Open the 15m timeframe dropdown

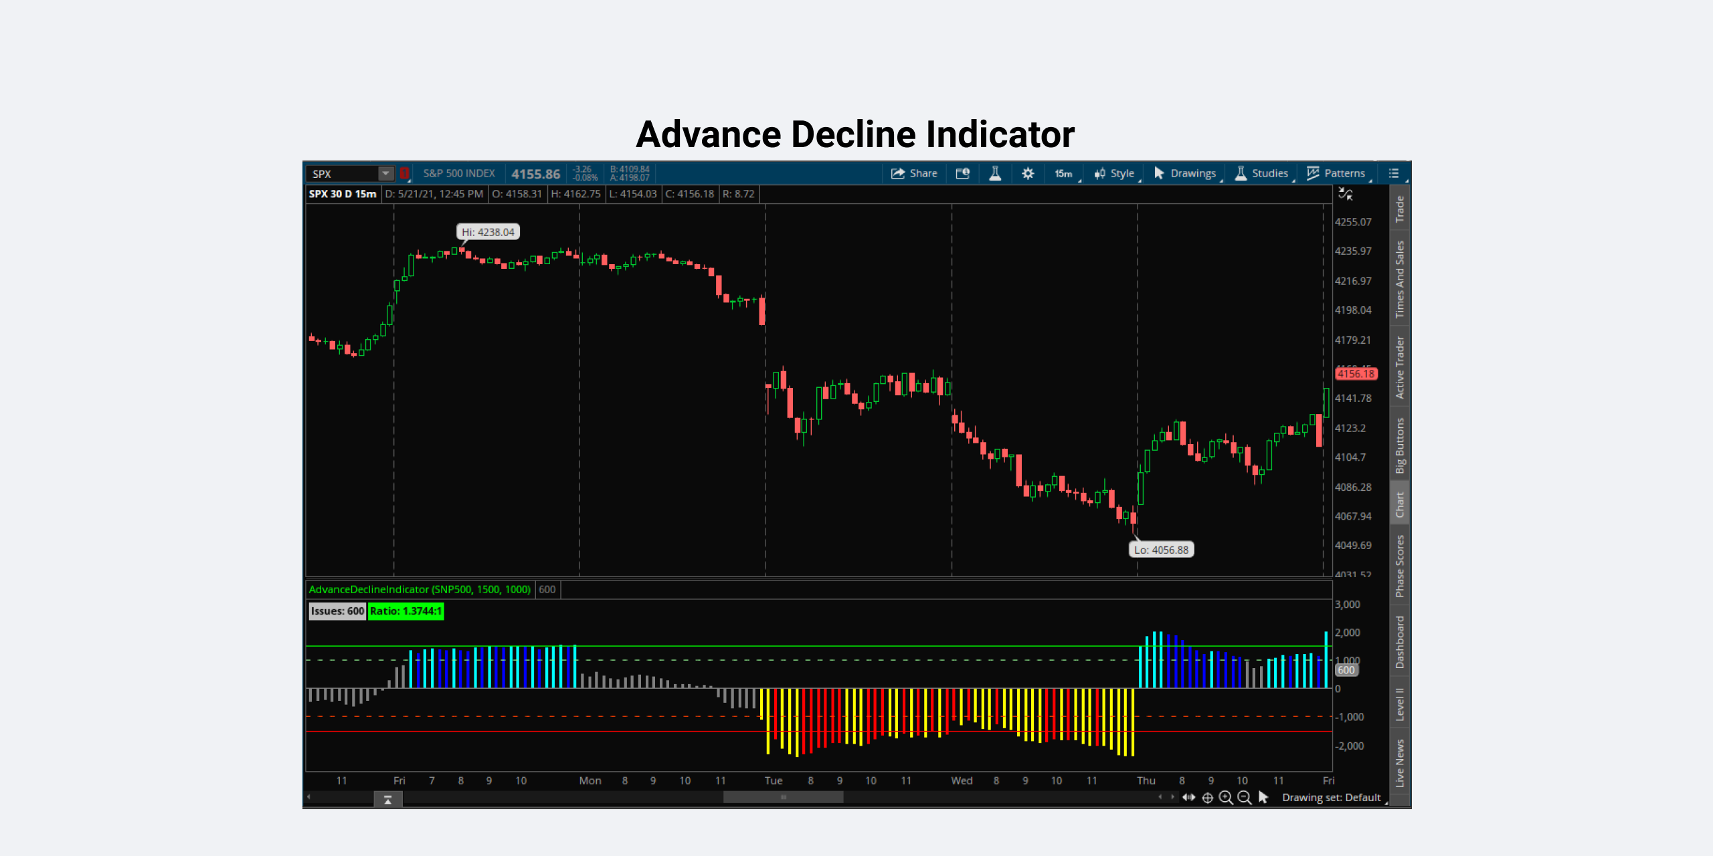click(x=1065, y=173)
